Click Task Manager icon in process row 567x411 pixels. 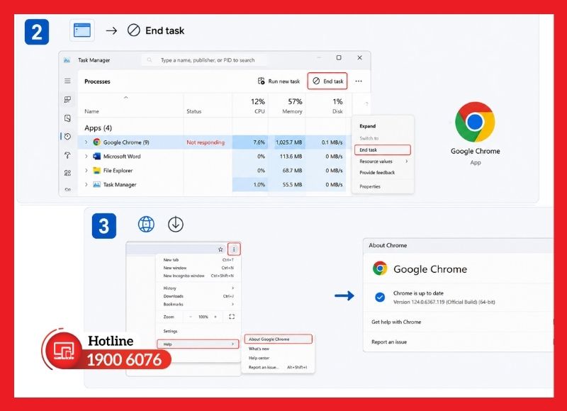pyautogui.click(x=96, y=184)
